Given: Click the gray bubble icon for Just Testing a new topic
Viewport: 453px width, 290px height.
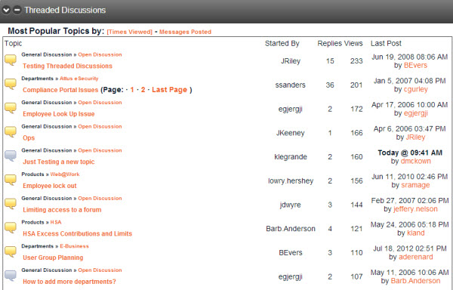Looking at the screenshot, I should pyautogui.click(x=11, y=156).
